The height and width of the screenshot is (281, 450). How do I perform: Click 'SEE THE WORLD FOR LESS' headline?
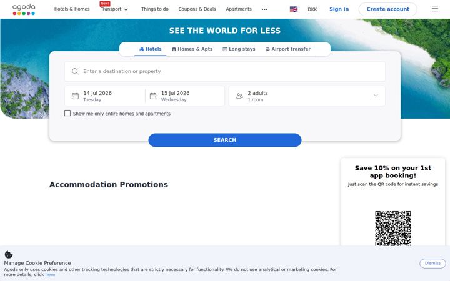click(x=225, y=31)
